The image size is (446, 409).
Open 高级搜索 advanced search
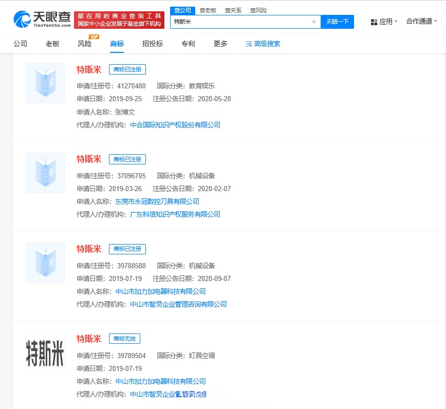pyautogui.click(x=263, y=44)
